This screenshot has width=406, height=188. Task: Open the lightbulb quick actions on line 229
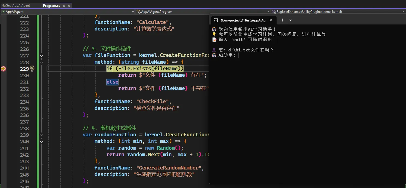pos(32,69)
